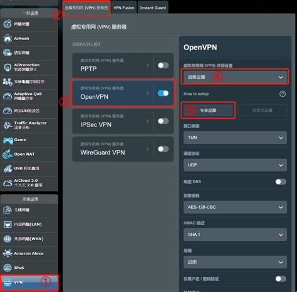Viewport: 297px width, 292px height.
Task: Open Adaptive QoS gauge icon
Action: (8, 96)
